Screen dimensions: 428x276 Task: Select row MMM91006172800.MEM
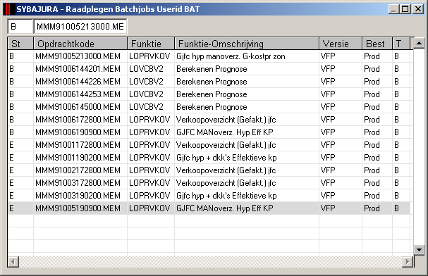[x=209, y=120]
